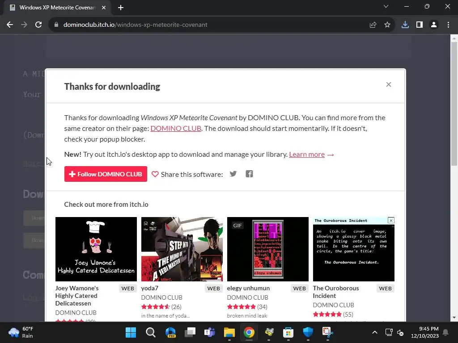The height and width of the screenshot is (343, 458).
Task: Click DOMINO CLUB author under yoda7
Action: tap(161, 297)
